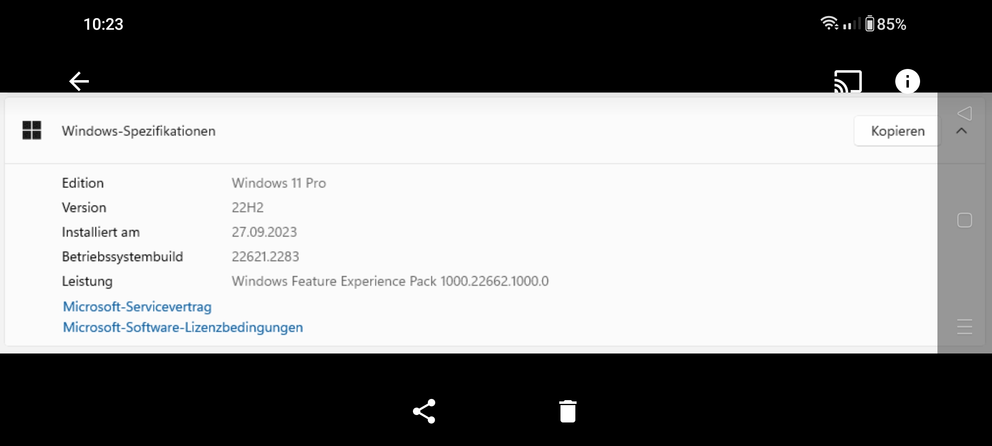Click the 22621.2283 build number
The height and width of the screenshot is (446, 992).
pyautogui.click(x=265, y=256)
